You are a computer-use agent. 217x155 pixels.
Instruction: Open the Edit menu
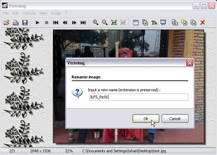[15, 13]
